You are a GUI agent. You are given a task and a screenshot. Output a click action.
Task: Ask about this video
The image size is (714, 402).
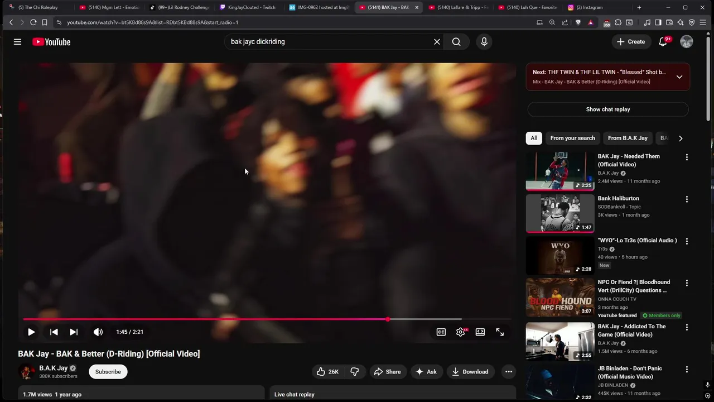tap(426, 372)
